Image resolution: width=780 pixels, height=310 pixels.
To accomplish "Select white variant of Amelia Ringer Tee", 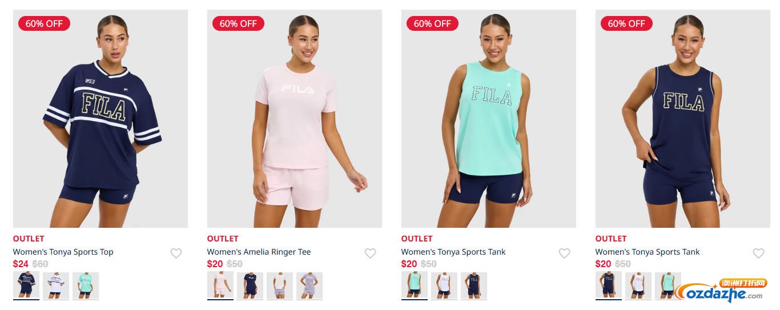I will click(x=280, y=285).
